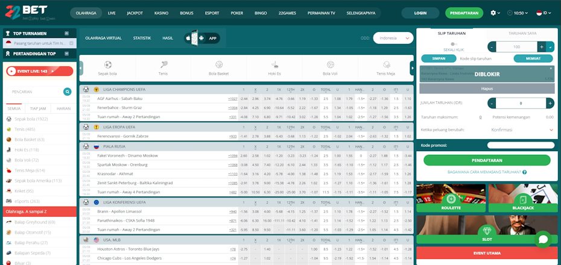Select the Harian filter tab
Image resolution: width=561 pixels, height=265 pixels.
tap(64, 108)
